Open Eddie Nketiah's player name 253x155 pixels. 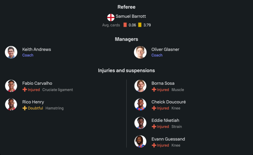coord(165,120)
